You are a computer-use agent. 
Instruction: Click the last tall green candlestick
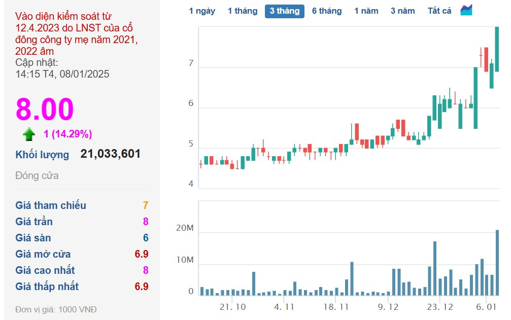(497, 49)
